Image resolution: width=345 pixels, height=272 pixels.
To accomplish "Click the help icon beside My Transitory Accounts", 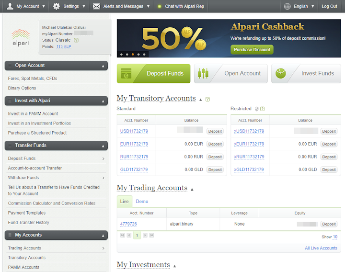I will pyautogui.click(x=207, y=99).
